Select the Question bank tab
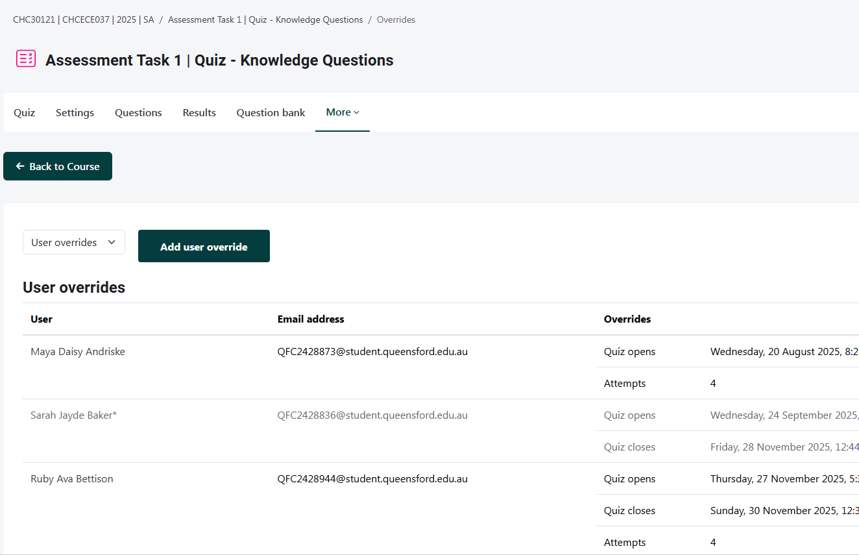 pos(271,113)
